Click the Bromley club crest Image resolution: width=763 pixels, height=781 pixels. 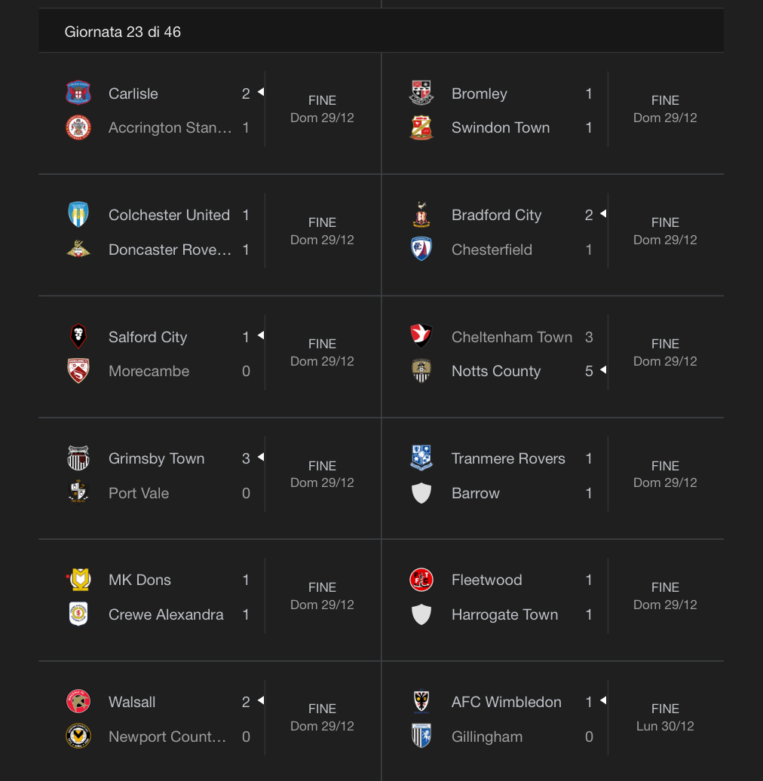coord(421,93)
